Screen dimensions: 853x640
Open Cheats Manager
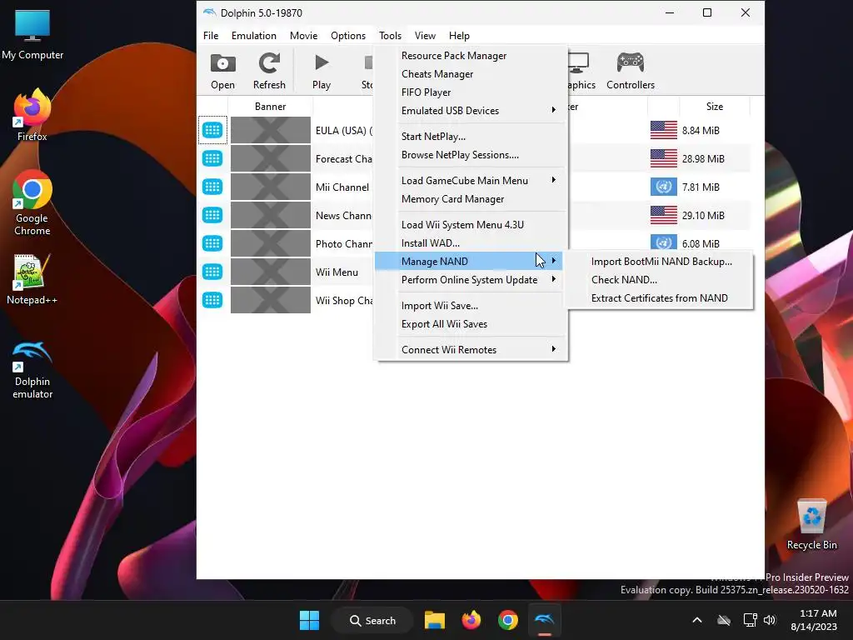[x=471, y=74]
